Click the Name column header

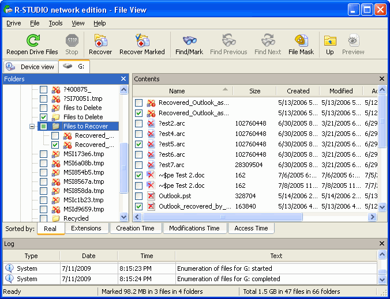coord(183,91)
